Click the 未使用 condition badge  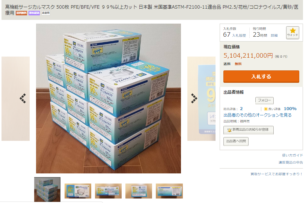pyautogui.click(x=46, y=13)
